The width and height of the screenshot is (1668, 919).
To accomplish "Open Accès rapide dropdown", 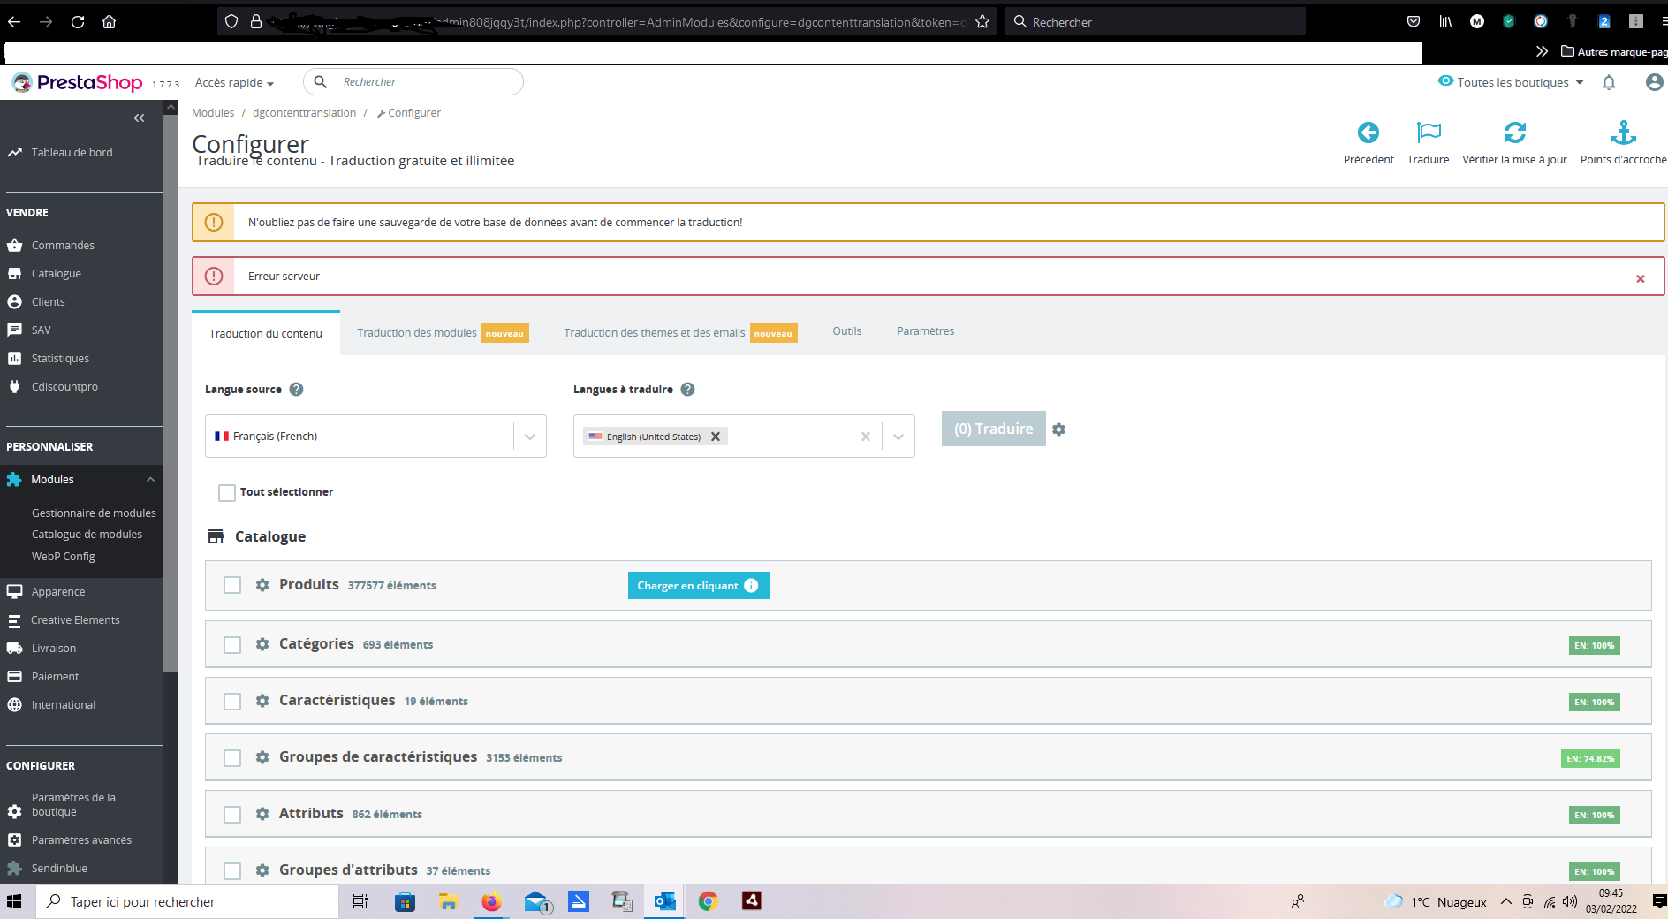I will tap(234, 82).
